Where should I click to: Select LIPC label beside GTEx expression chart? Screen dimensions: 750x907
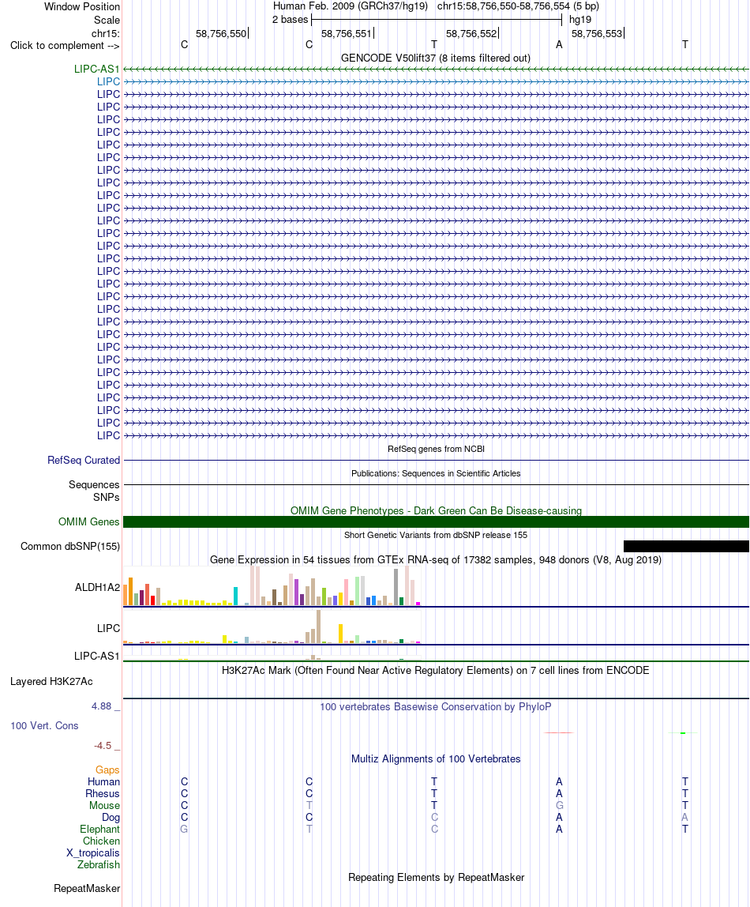(108, 628)
